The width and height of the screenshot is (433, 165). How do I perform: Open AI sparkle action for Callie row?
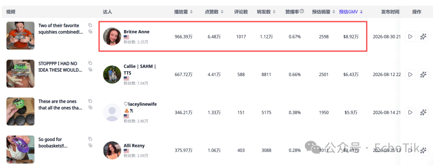pyautogui.click(x=423, y=74)
